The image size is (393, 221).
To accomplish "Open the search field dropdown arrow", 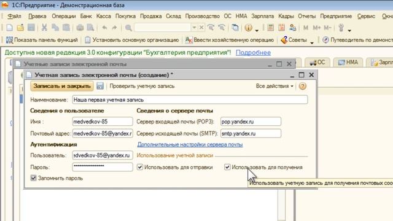I will coord(194,28).
